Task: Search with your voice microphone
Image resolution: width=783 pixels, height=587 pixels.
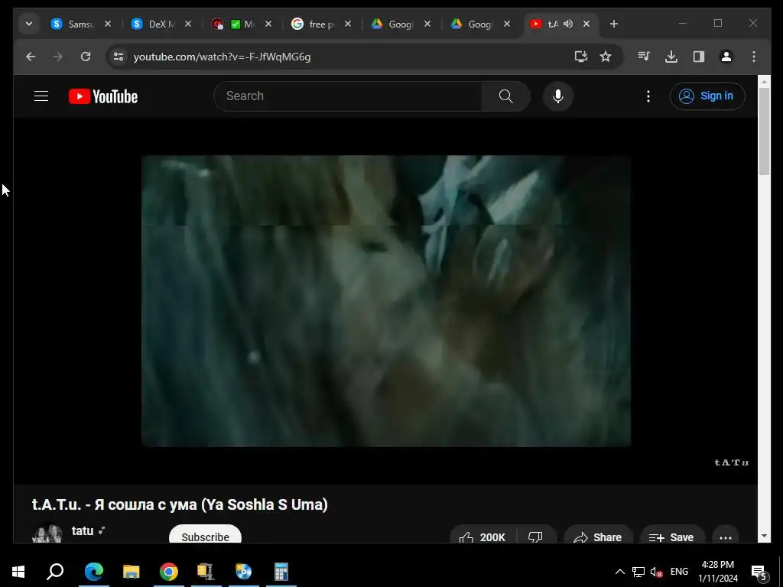Action: click(x=557, y=96)
